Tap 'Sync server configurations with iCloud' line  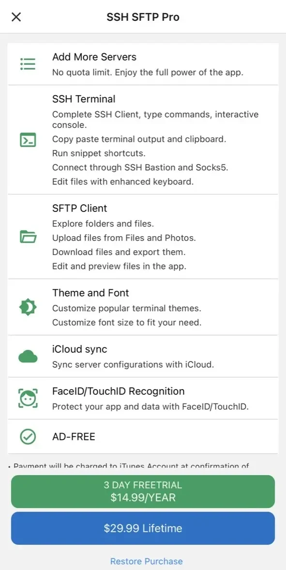(133, 365)
